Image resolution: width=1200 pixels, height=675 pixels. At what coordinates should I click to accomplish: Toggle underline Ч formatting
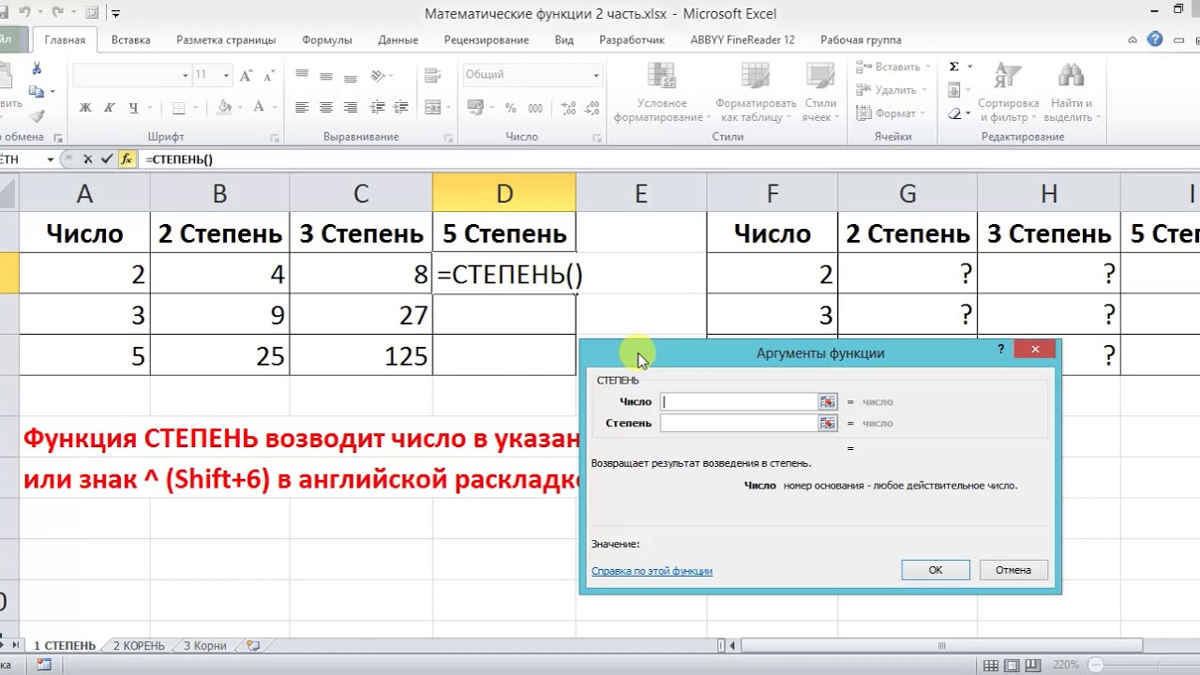tap(133, 108)
